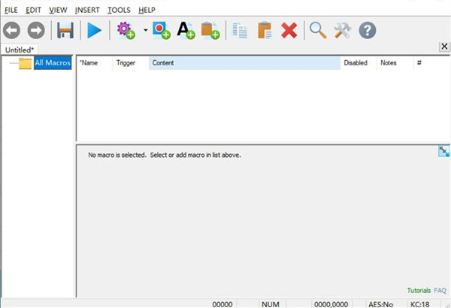The image size is (451, 308).
Task: Open dropdown arrow beside gear icon
Action: (145, 31)
